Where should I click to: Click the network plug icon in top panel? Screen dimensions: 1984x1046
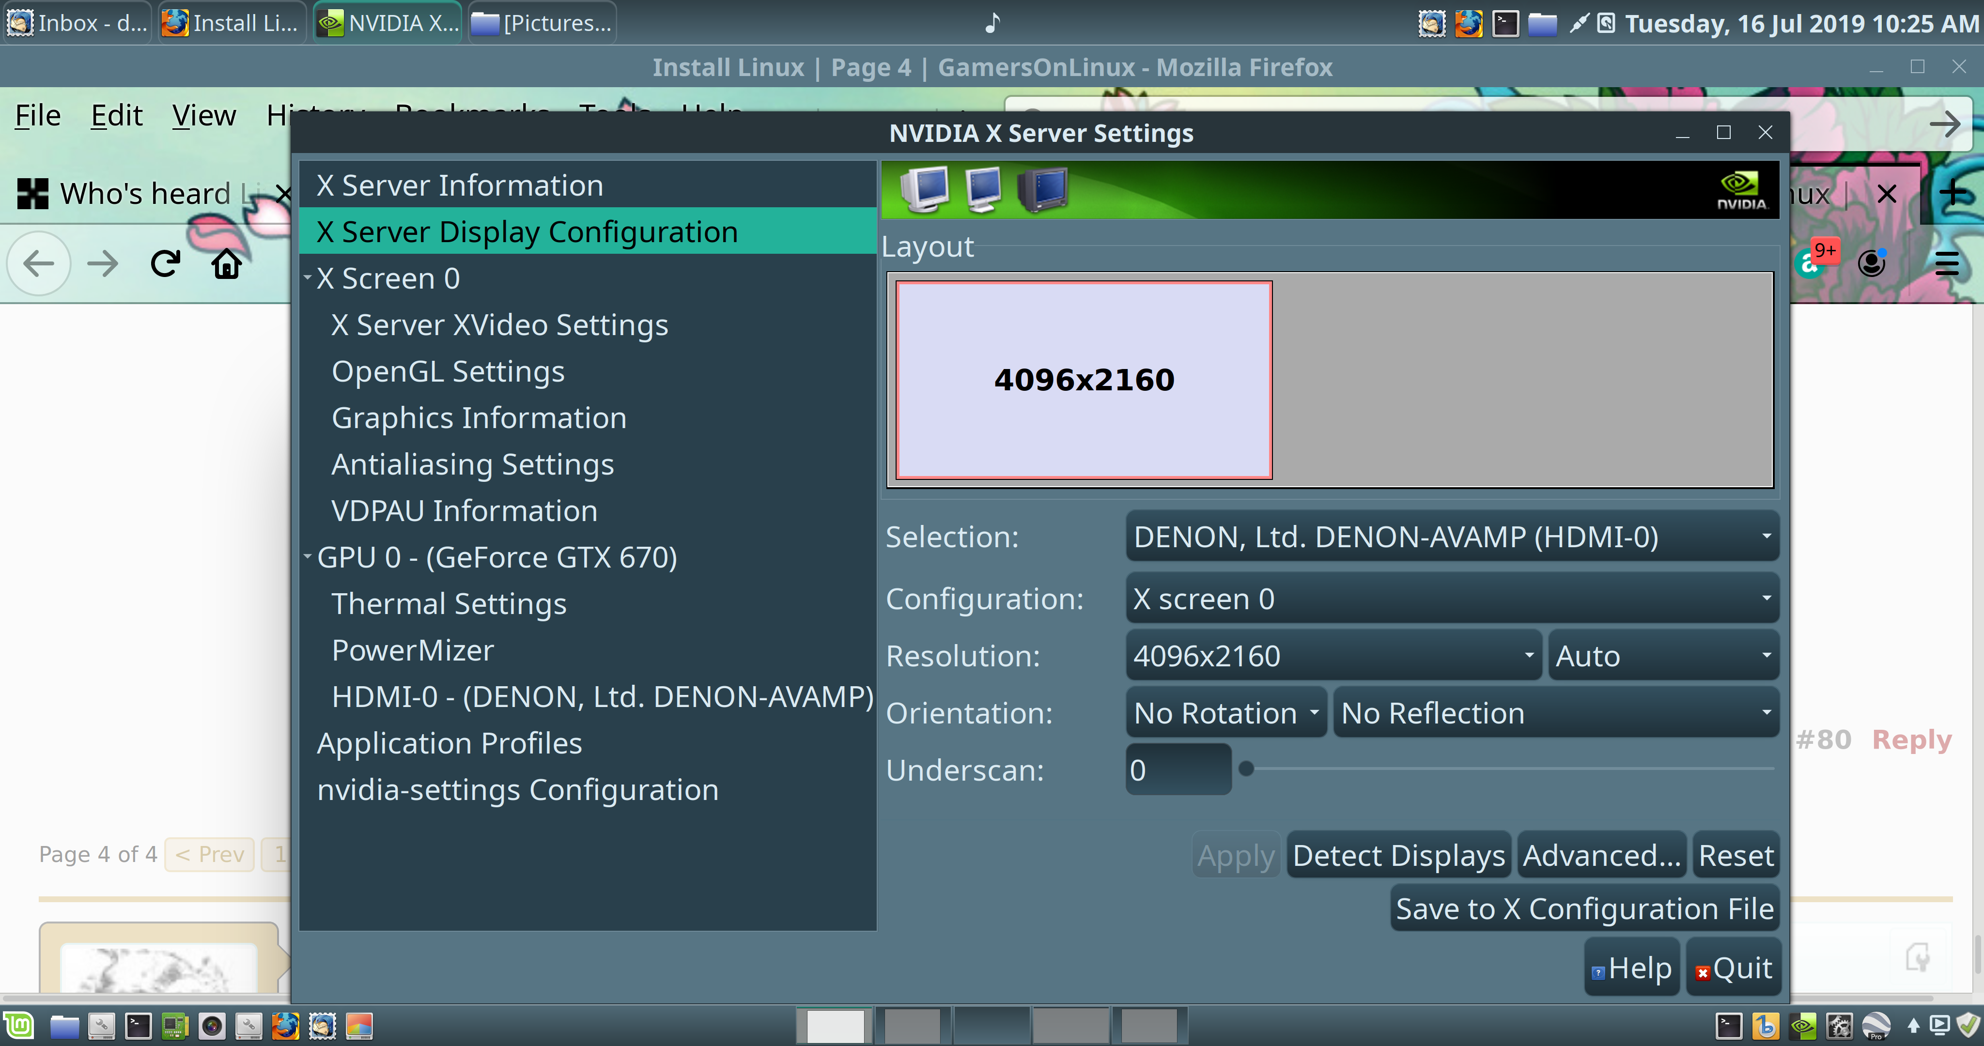point(1579,23)
